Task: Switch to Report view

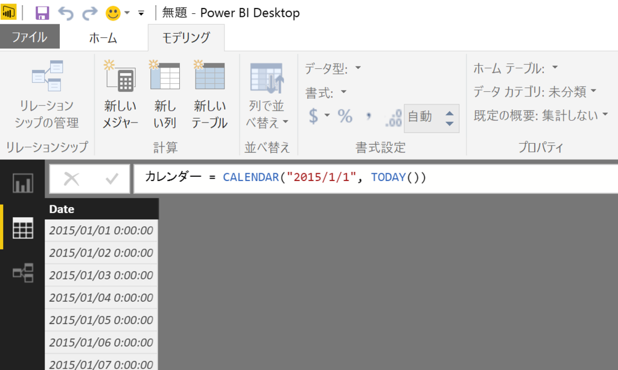Action: click(23, 183)
